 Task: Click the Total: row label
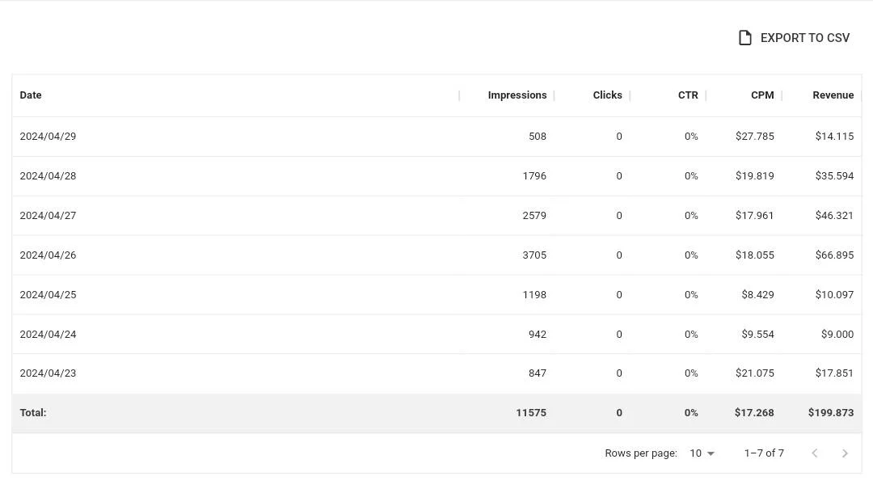pos(33,413)
